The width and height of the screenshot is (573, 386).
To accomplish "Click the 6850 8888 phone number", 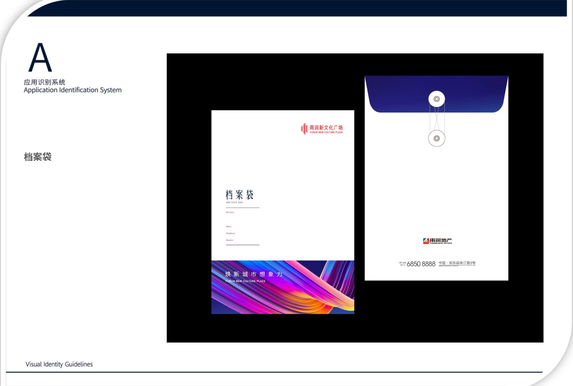I will pyautogui.click(x=421, y=264).
